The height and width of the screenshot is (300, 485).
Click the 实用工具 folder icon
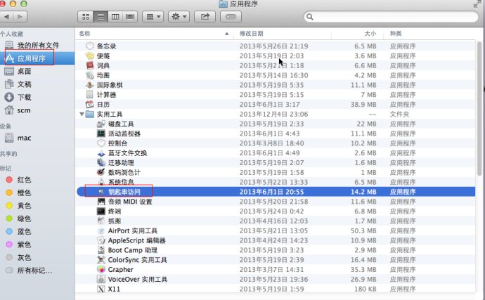click(x=90, y=114)
